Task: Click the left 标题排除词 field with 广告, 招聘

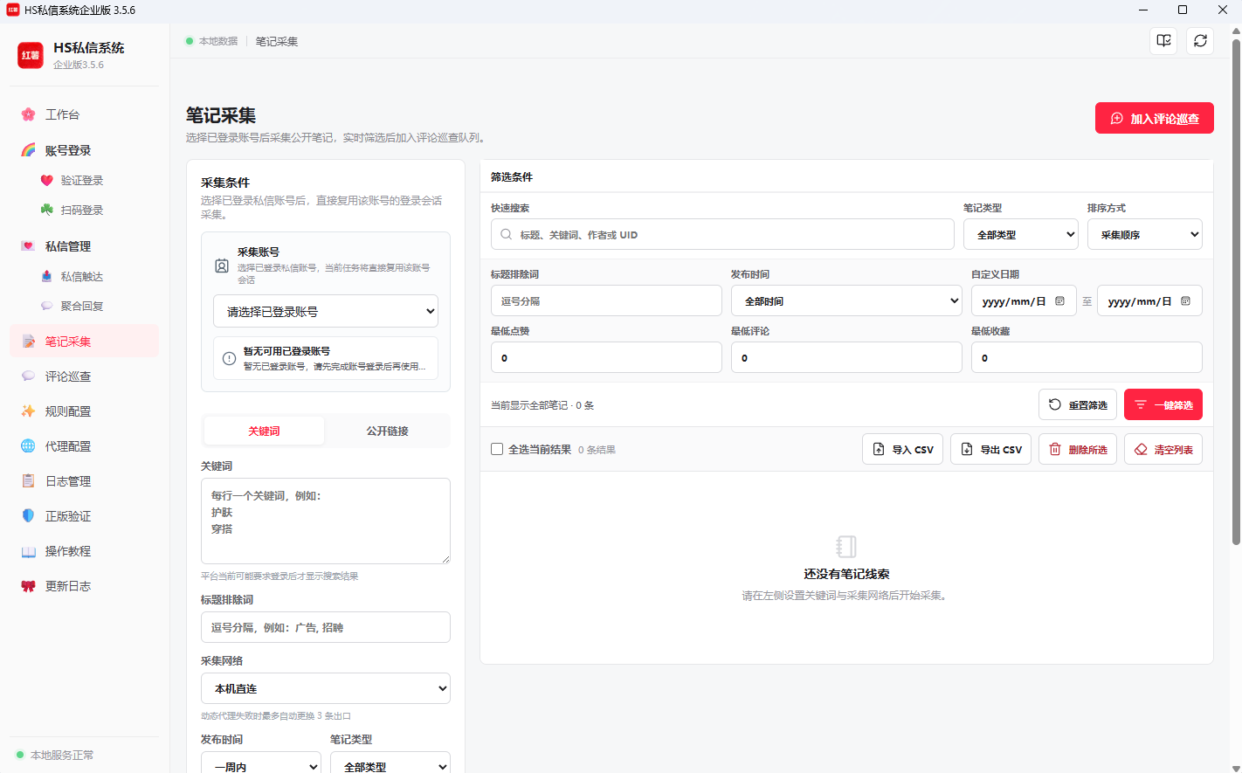Action: (326, 627)
